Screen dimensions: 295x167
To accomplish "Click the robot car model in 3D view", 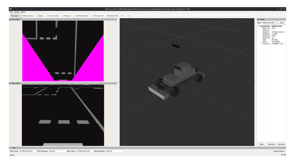I will (176, 81).
